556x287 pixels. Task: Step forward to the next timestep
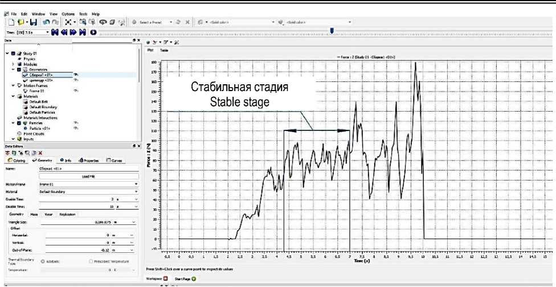(73, 32)
